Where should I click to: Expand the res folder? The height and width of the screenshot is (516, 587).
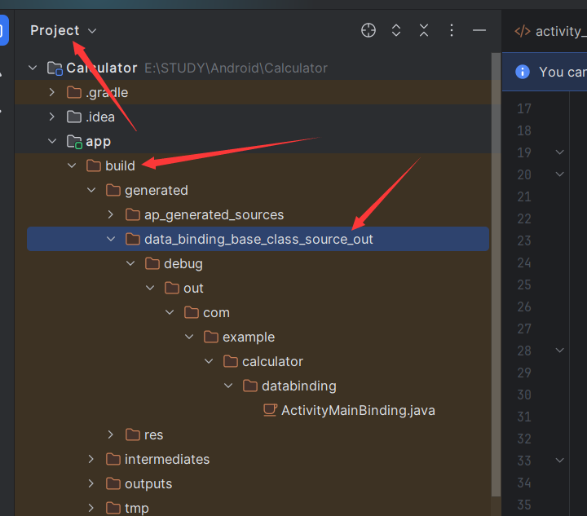pos(110,434)
